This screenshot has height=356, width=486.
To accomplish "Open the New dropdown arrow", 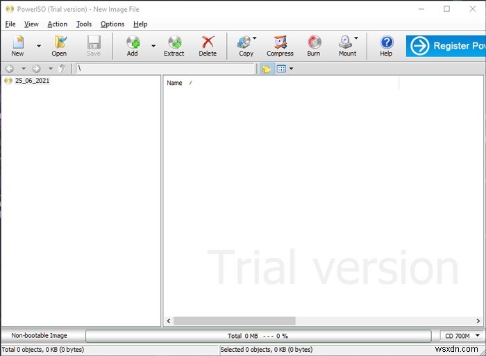I will (39, 46).
